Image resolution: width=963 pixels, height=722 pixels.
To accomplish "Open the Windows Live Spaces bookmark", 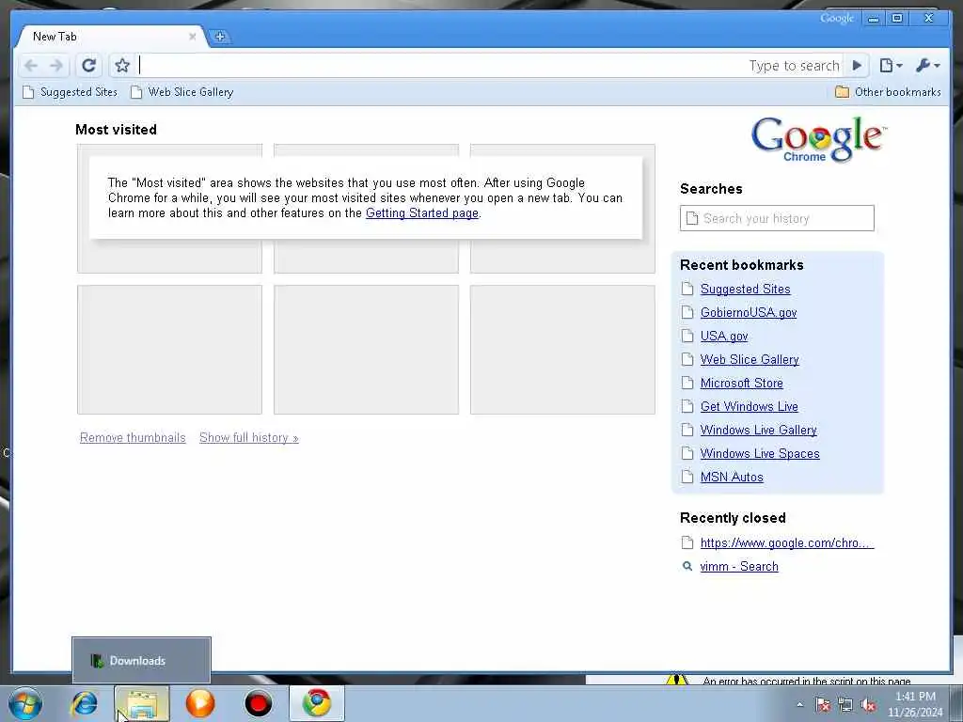I will (760, 454).
